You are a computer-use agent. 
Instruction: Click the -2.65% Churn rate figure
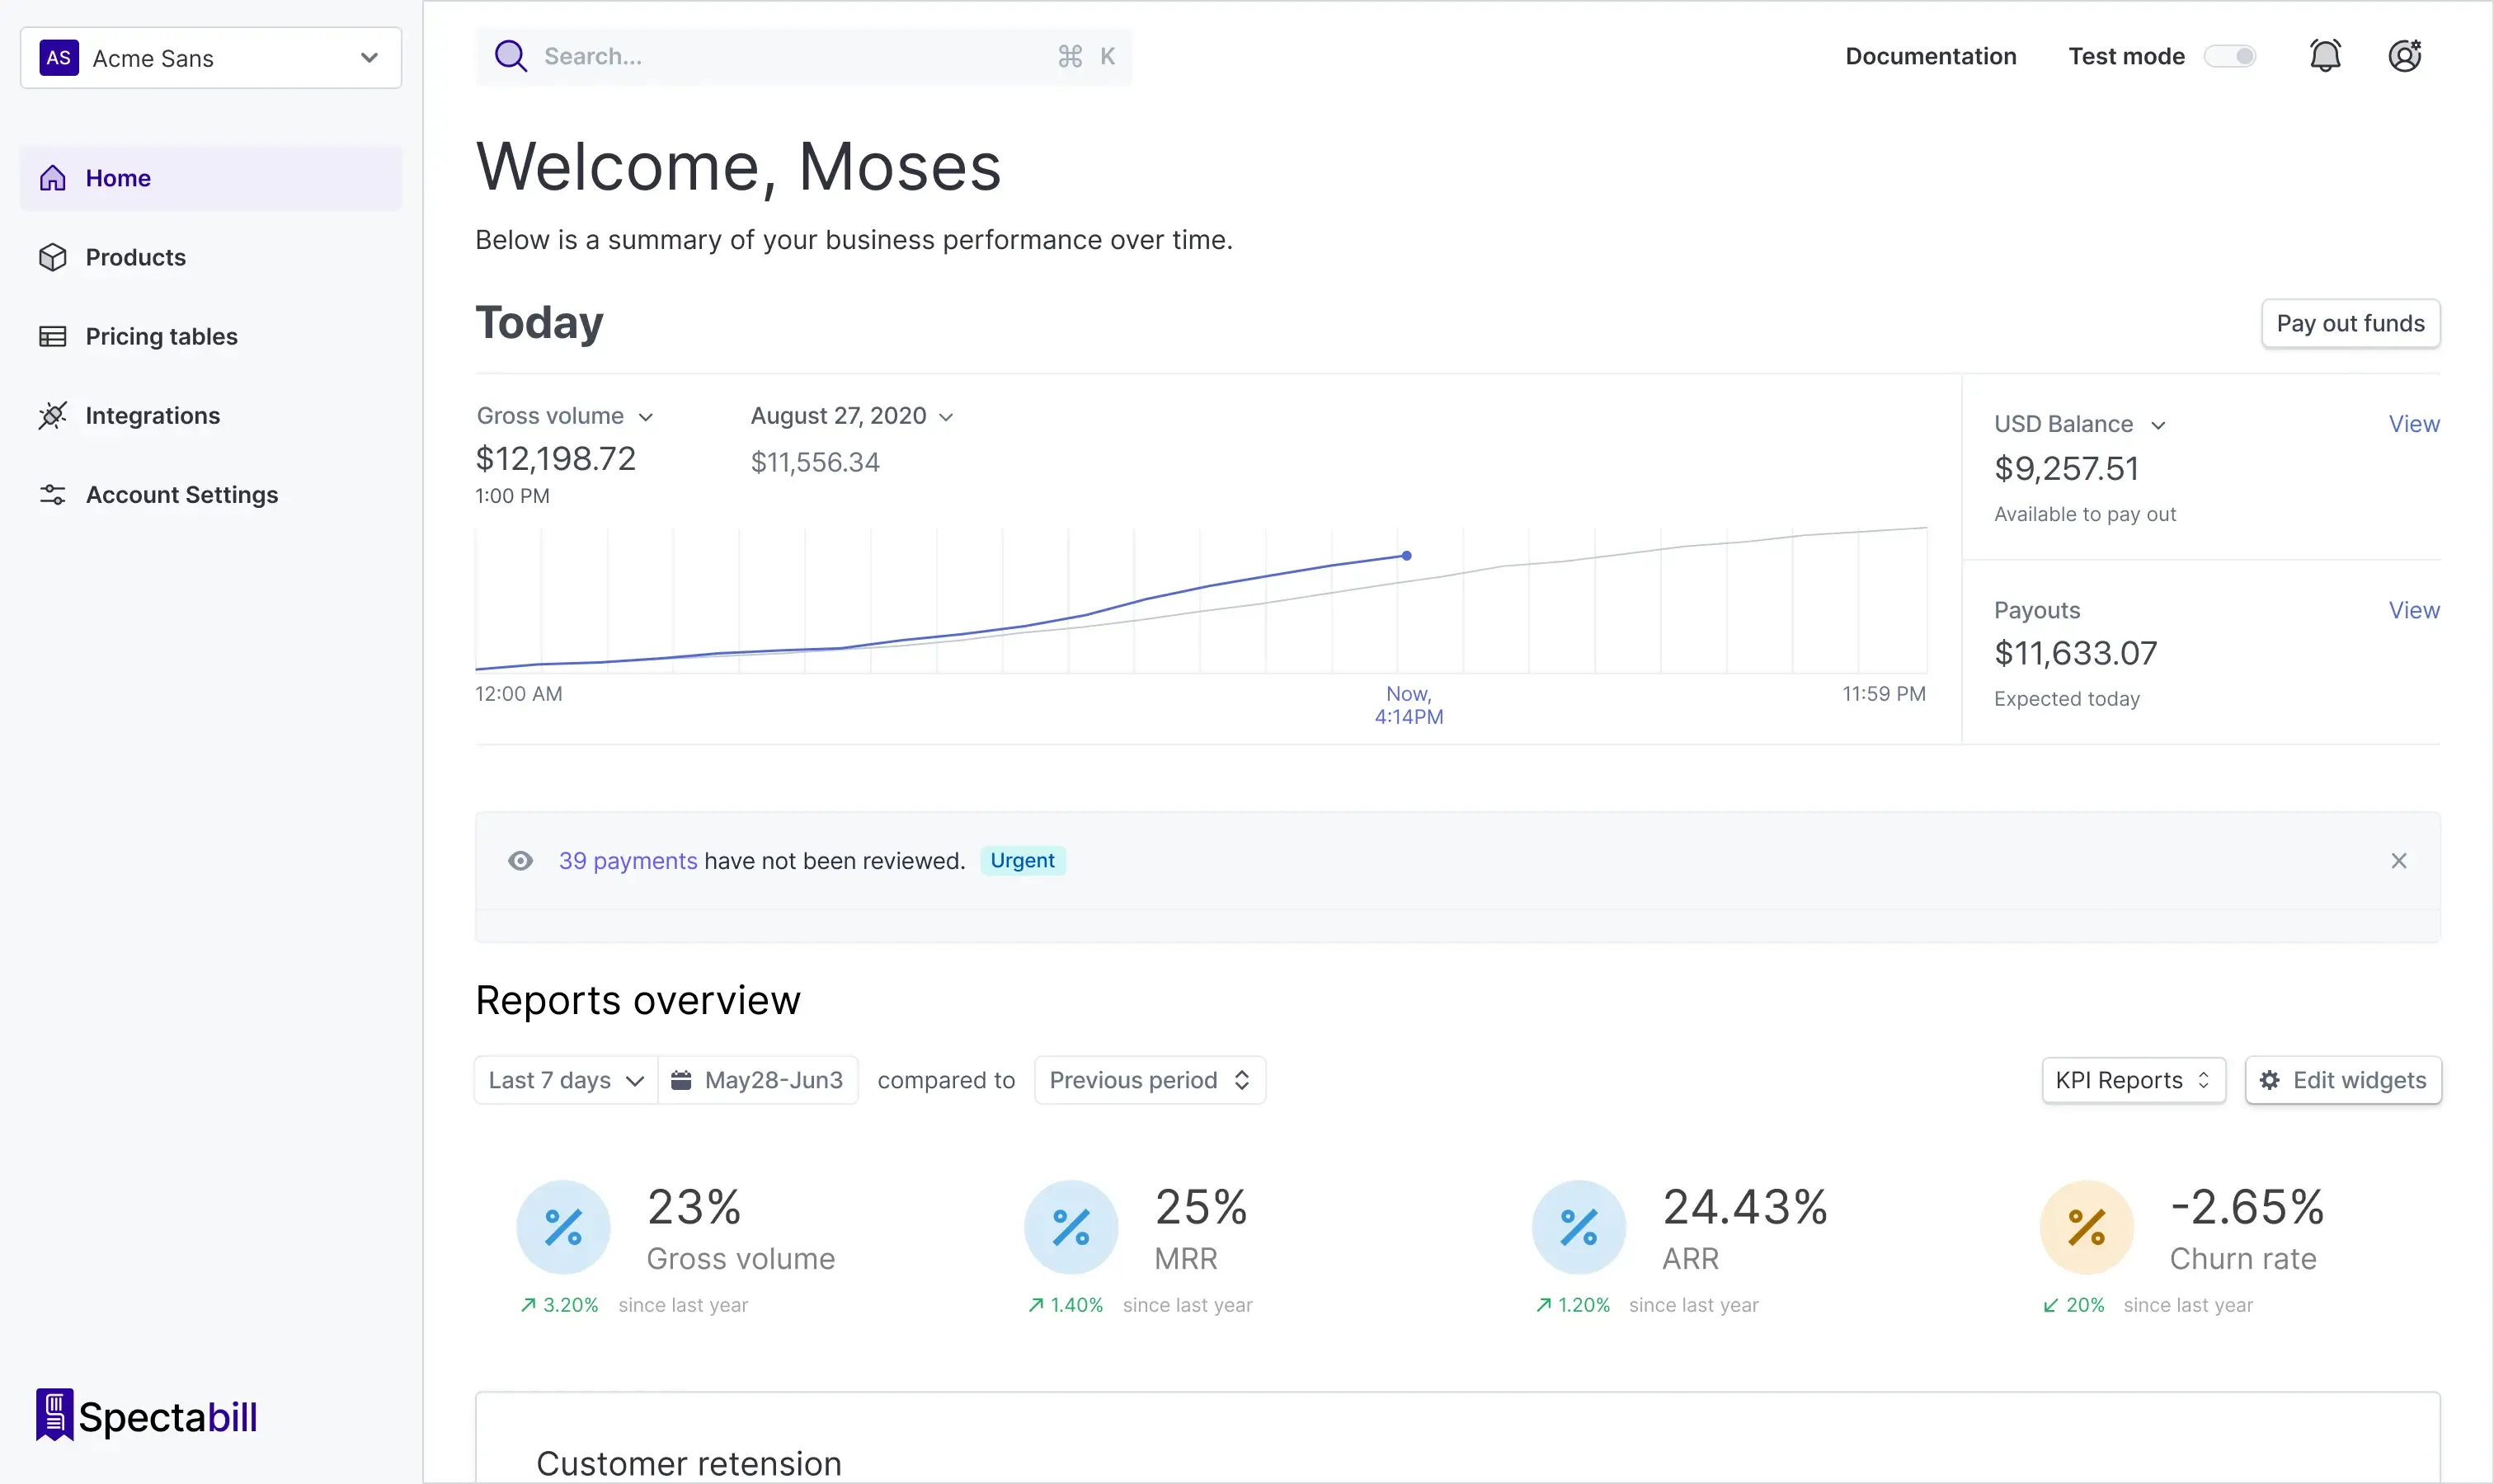[2247, 1207]
